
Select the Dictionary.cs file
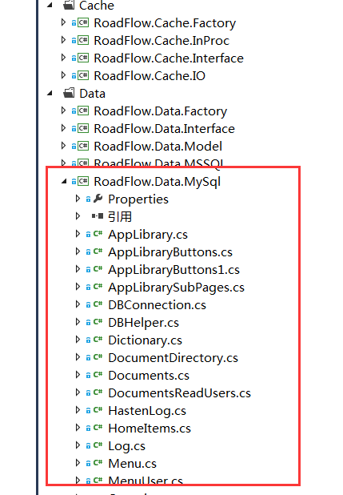[145, 340]
